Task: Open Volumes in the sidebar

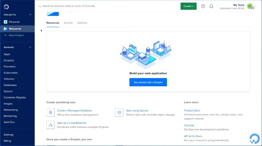Action: point(9,79)
